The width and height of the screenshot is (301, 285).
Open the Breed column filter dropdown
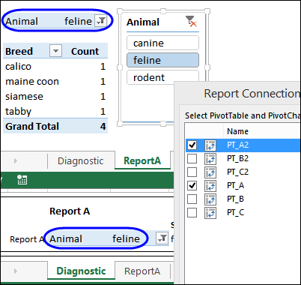pos(55,51)
